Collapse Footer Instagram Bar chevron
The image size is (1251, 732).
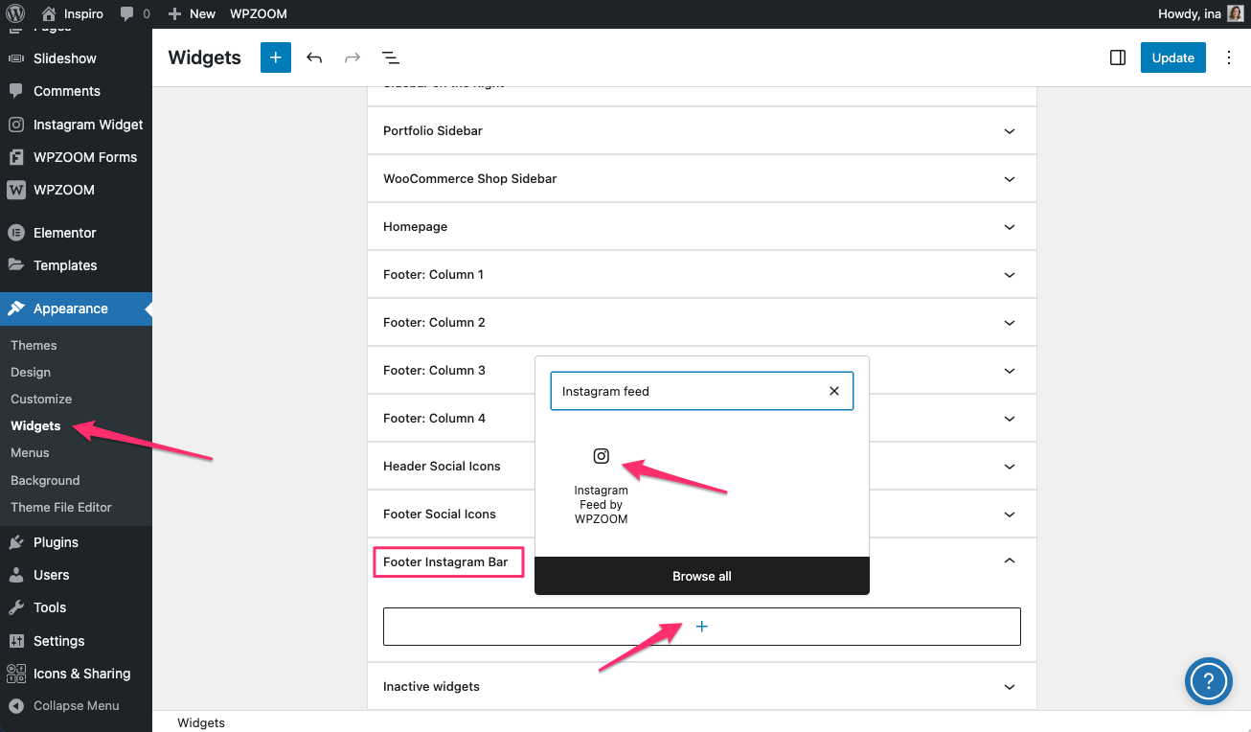pos(1010,560)
